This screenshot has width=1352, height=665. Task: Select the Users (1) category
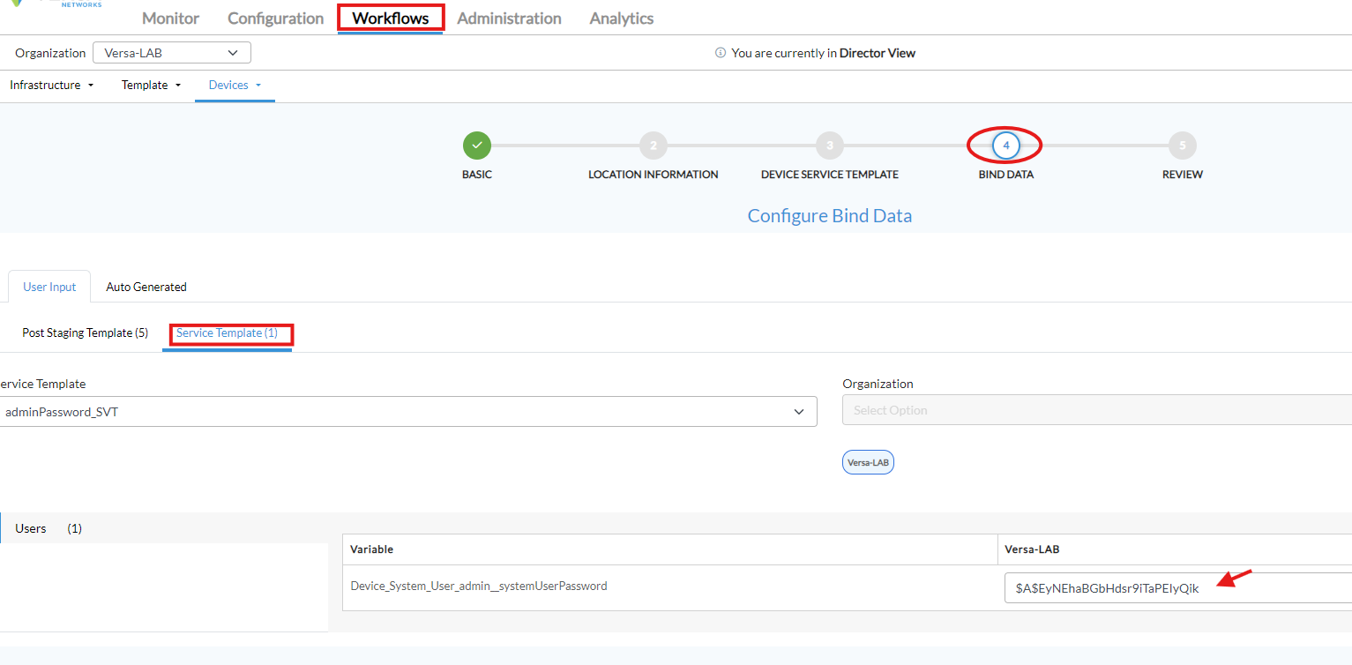(164, 528)
